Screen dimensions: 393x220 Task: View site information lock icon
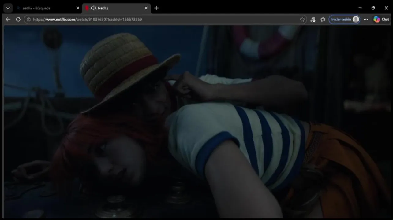tap(28, 19)
